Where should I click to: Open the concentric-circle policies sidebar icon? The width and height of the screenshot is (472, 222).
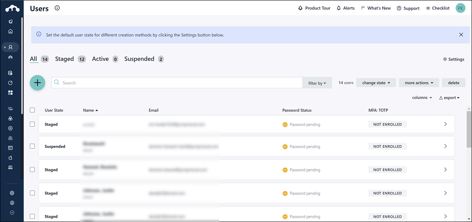click(x=11, y=128)
